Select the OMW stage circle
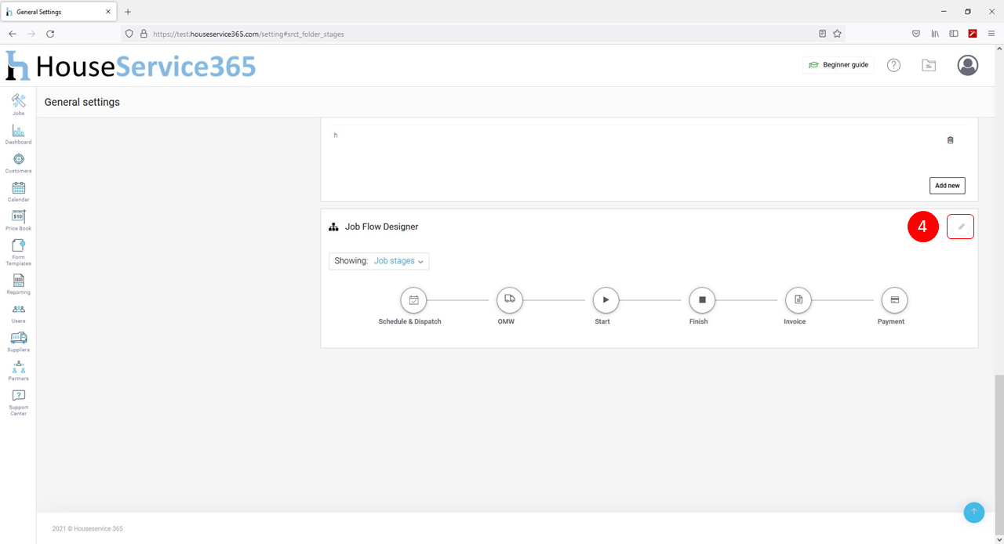The height and width of the screenshot is (544, 1004). (509, 300)
